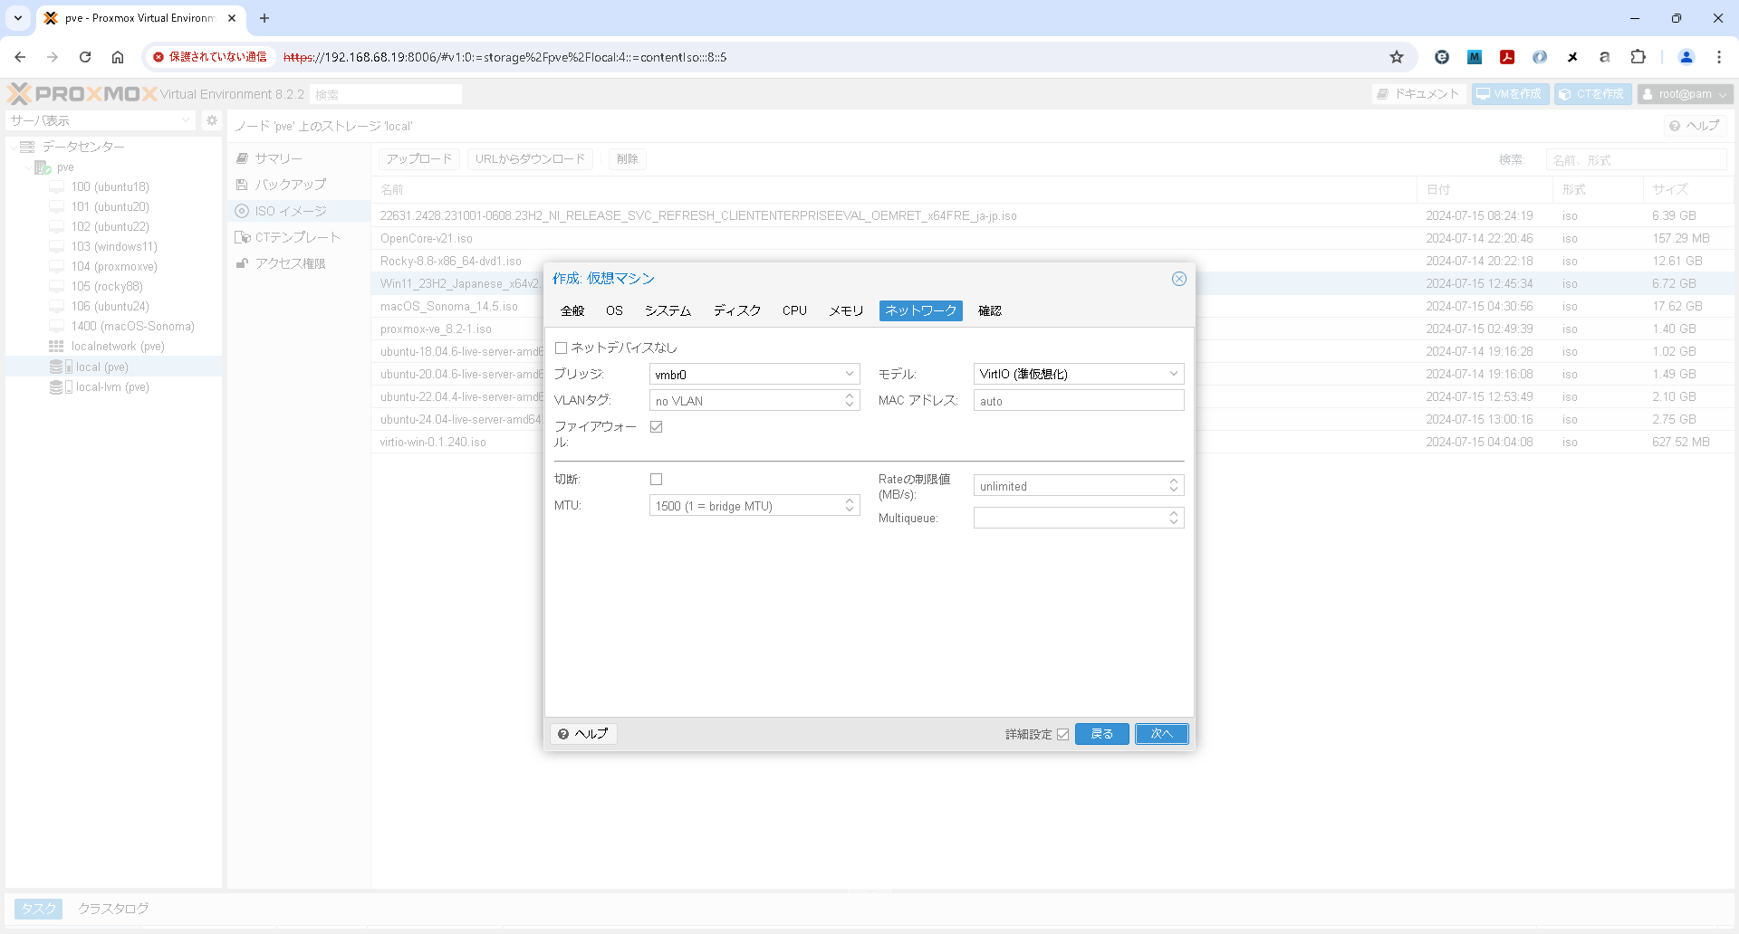Click VM 1400 (macOS-Sonoma) monitor icon

[x=56, y=327]
